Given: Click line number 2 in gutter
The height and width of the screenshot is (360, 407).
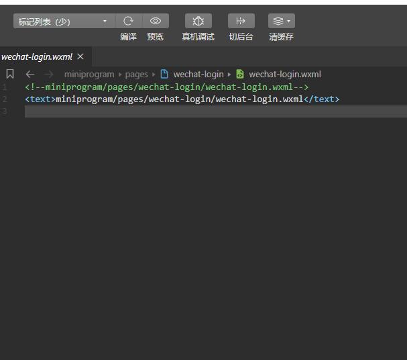Looking at the screenshot, I should [5, 99].
